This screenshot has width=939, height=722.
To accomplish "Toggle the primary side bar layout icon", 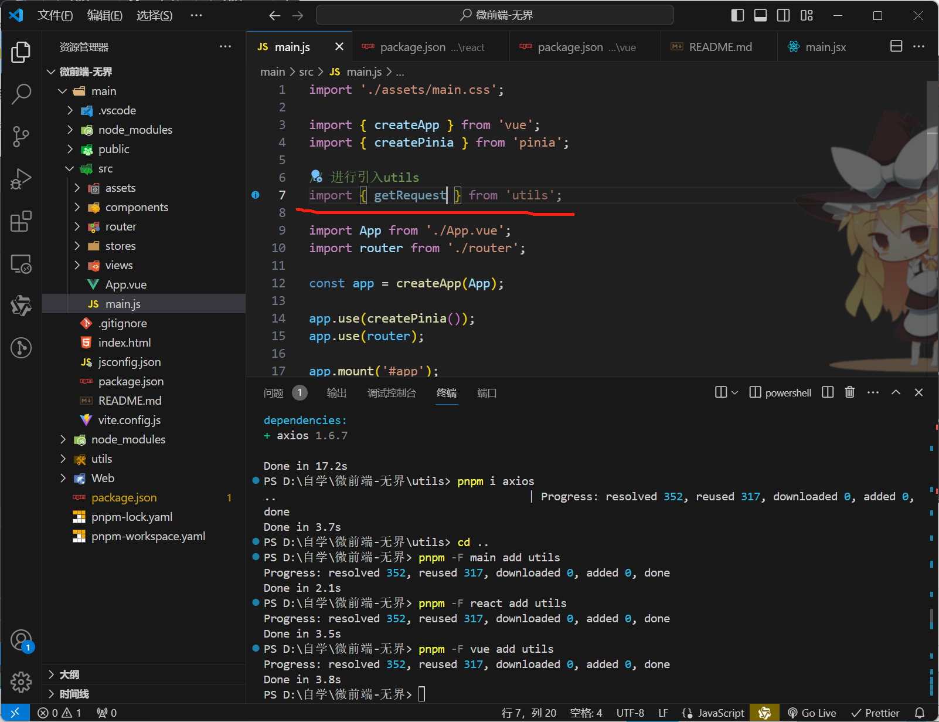I will 737,15.
